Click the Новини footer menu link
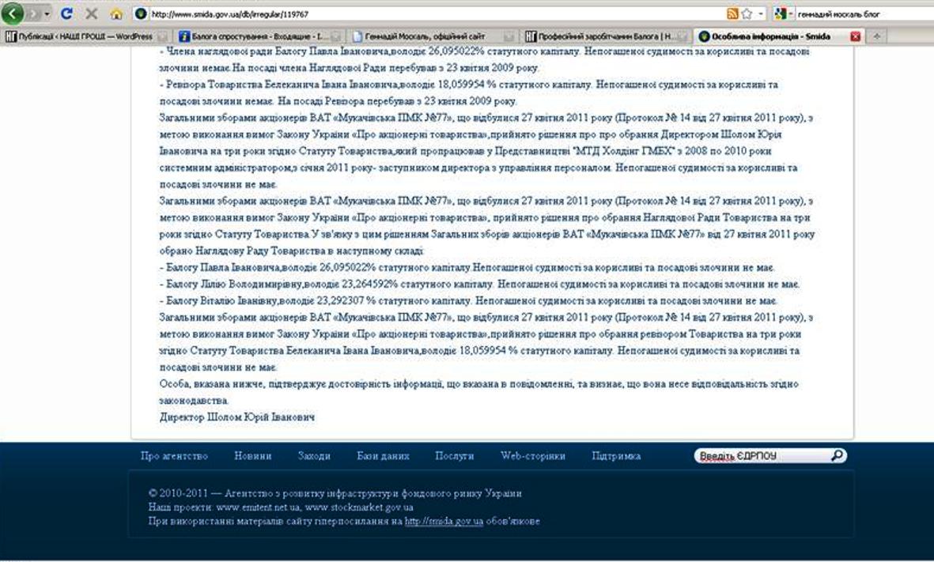Image resolution: width=934 pixels, height=562 pixels. pyautogui.click(x=253, y=456)
